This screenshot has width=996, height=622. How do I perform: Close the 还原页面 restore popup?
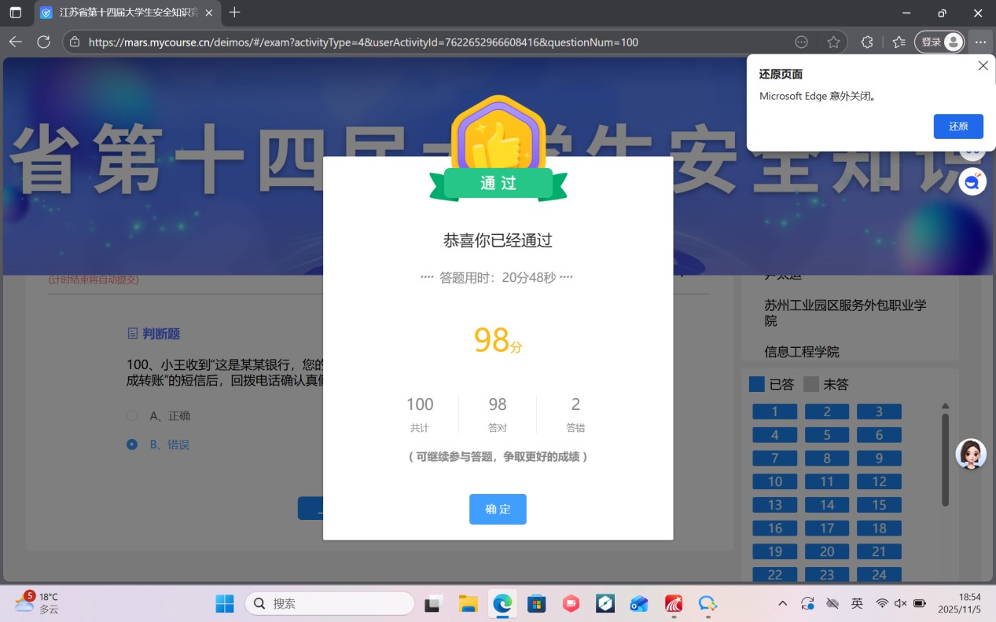click(x=983, y=66)
